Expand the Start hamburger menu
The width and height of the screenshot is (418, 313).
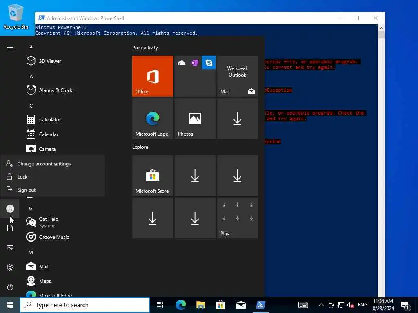coord(10,47)
